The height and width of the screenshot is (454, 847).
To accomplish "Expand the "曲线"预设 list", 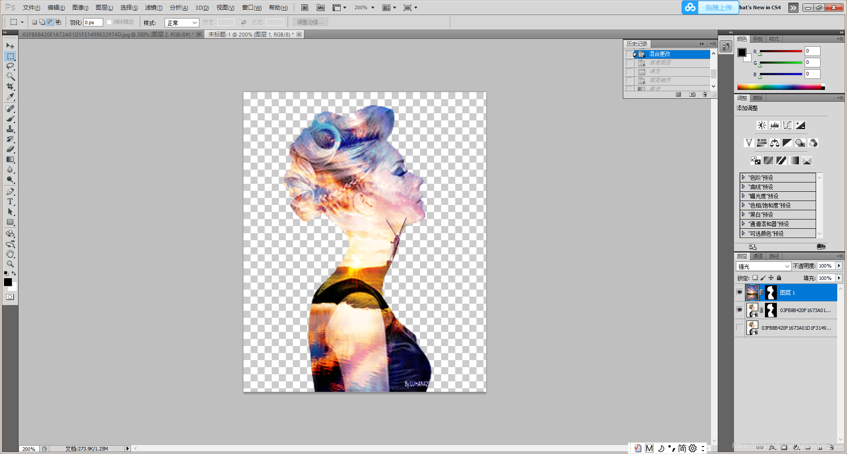I will coord(743,186).
